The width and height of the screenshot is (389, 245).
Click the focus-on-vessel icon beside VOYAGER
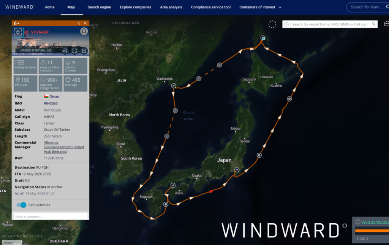pyautogui.click(x=18, y=32)
